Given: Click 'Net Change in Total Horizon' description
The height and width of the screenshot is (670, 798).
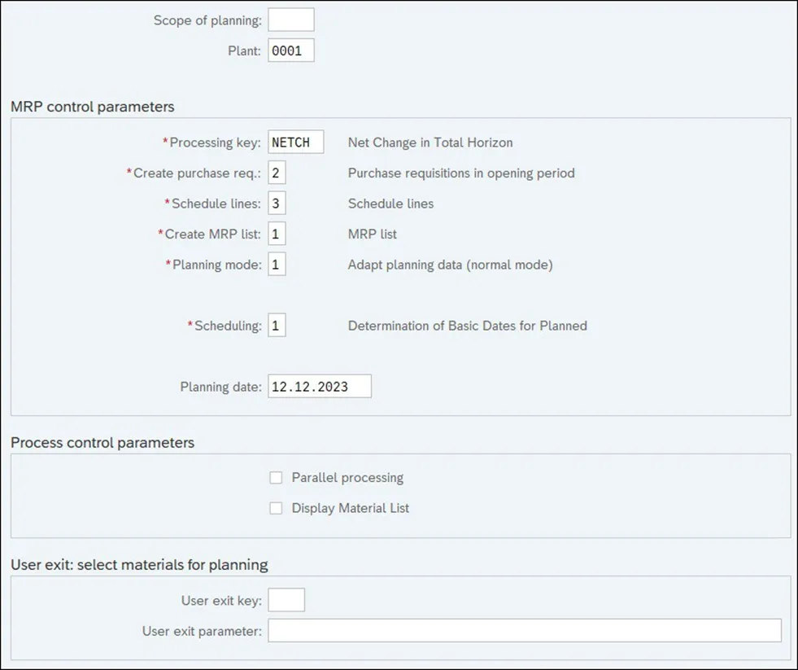Looking at the screenshot, I should tap(430, 142).
